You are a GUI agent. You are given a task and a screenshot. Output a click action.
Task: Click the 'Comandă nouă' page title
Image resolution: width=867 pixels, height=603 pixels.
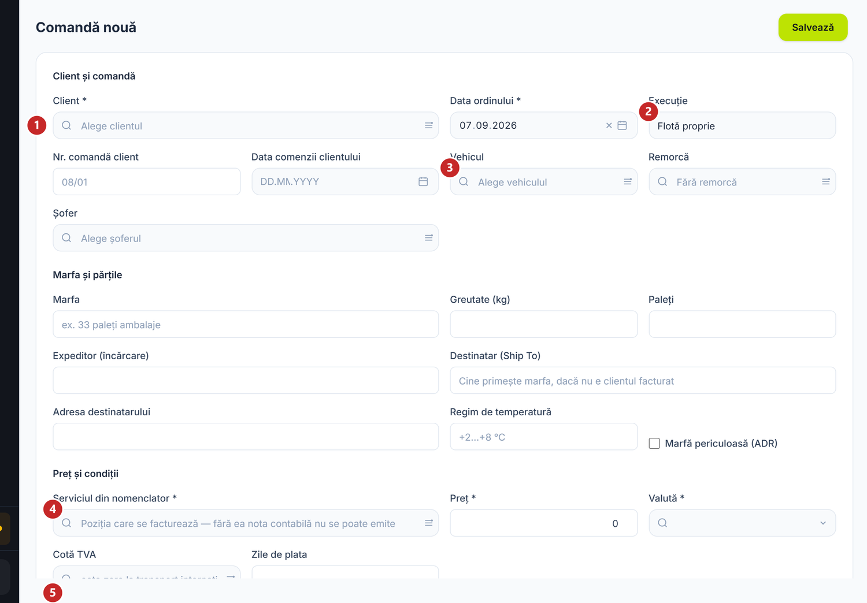pos(86,27)
